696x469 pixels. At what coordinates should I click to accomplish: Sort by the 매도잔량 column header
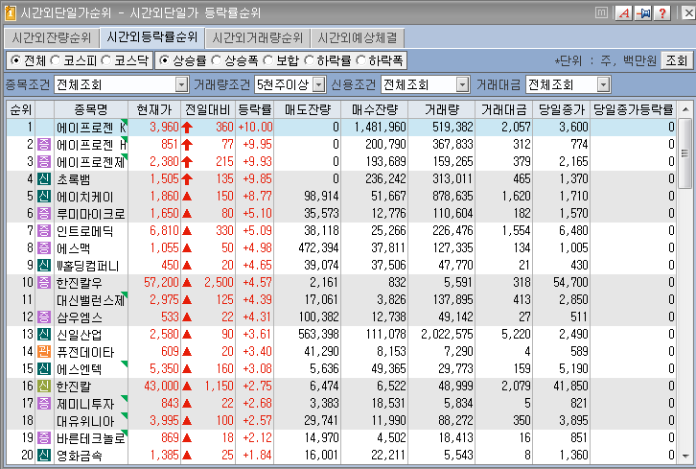tap(308, 109)
